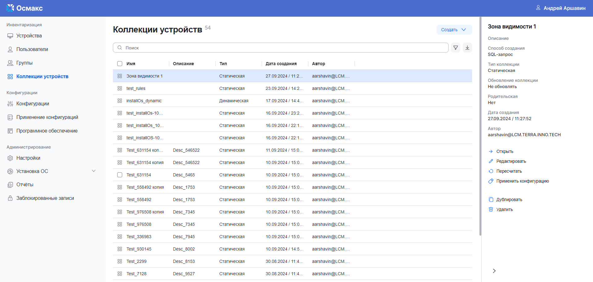Screen dimensions: 593x282
Task: Click the Заблокированные записи lock icon
Action: [x=10, y=198]
